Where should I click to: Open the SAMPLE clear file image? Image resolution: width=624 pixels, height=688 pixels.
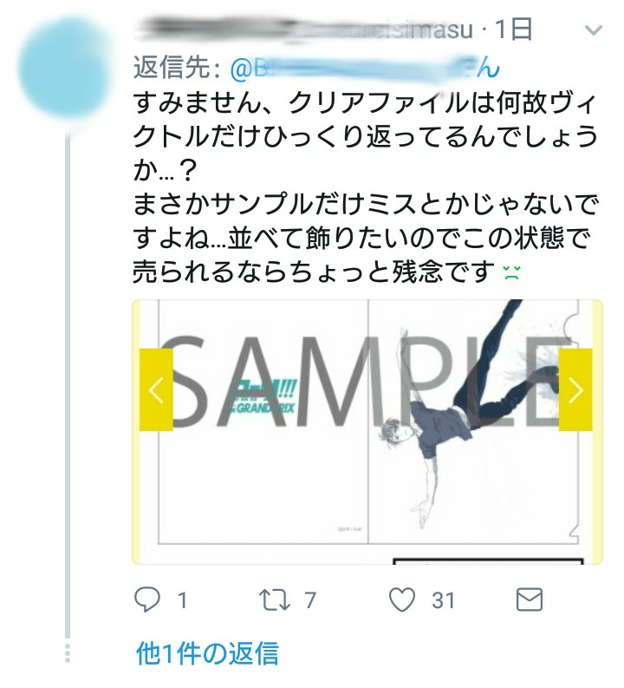(367, 432)
